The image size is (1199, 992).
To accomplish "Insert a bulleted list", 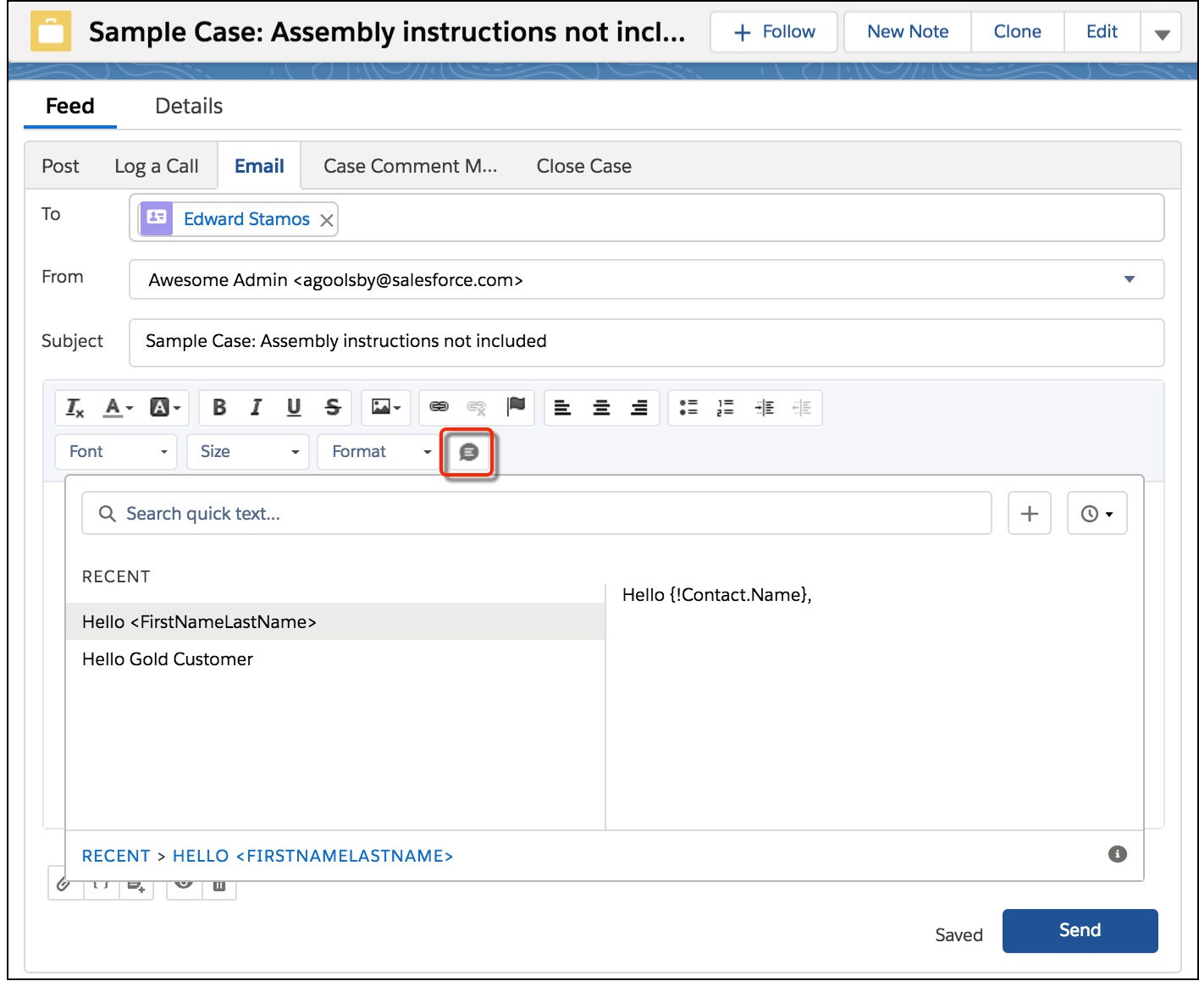I will tap(688, 408).
